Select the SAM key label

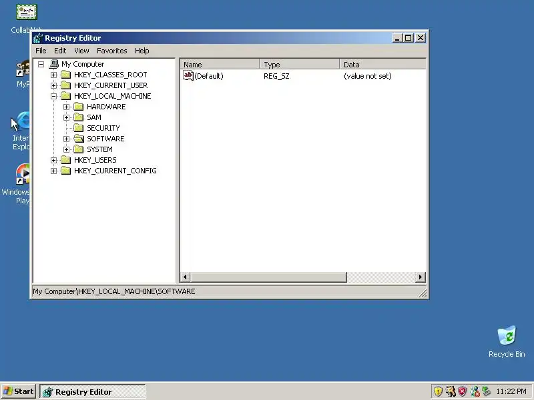pos(94,117)
